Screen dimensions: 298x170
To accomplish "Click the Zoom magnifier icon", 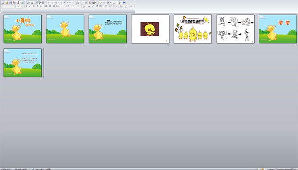I will coord(119,2).
